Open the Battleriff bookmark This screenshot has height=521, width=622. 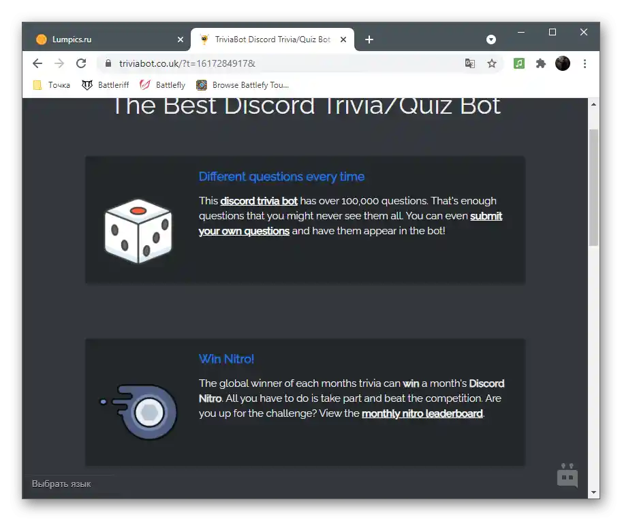pos(106,85)
